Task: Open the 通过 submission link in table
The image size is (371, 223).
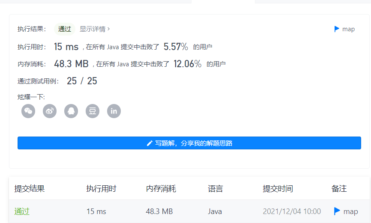Action: coord(22,211)
